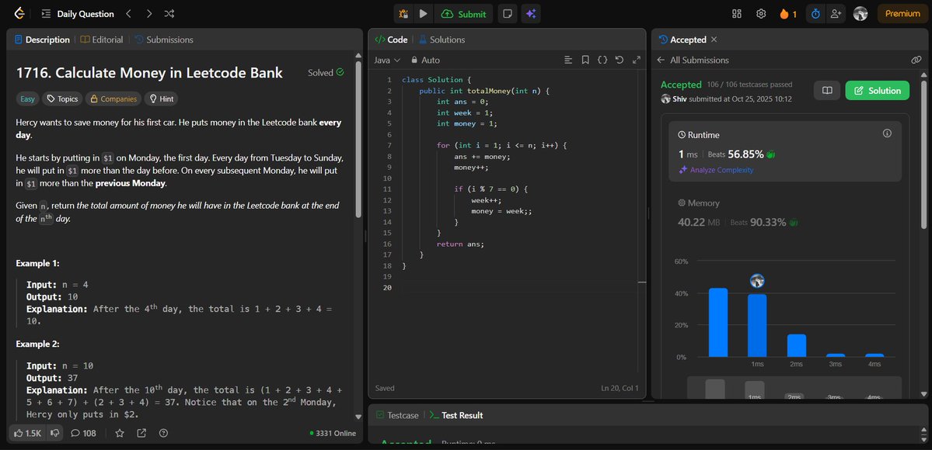Switch to the Submissions tab
932x450 pixels.
coord(164,40)
